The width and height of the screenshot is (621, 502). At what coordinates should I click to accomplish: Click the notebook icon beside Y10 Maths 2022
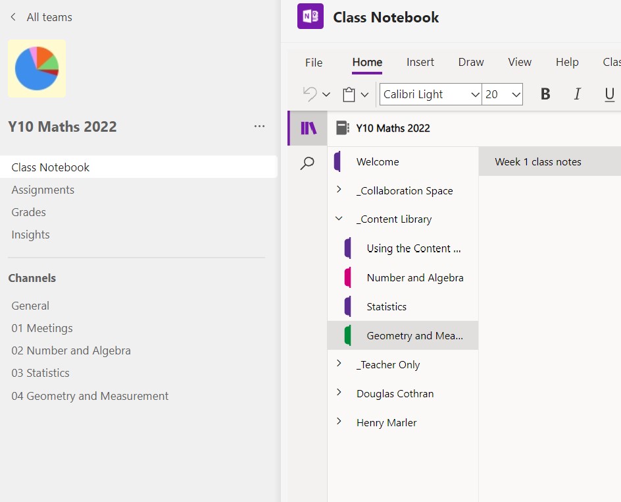[x=343, y=128]
